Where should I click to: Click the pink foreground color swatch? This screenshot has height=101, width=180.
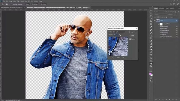(150, 74)
